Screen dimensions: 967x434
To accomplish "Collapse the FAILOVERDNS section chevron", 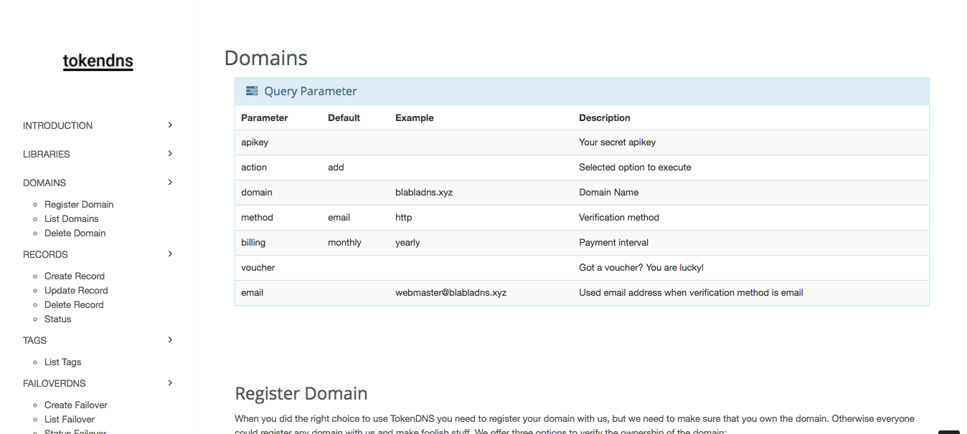I will [170, 382].
